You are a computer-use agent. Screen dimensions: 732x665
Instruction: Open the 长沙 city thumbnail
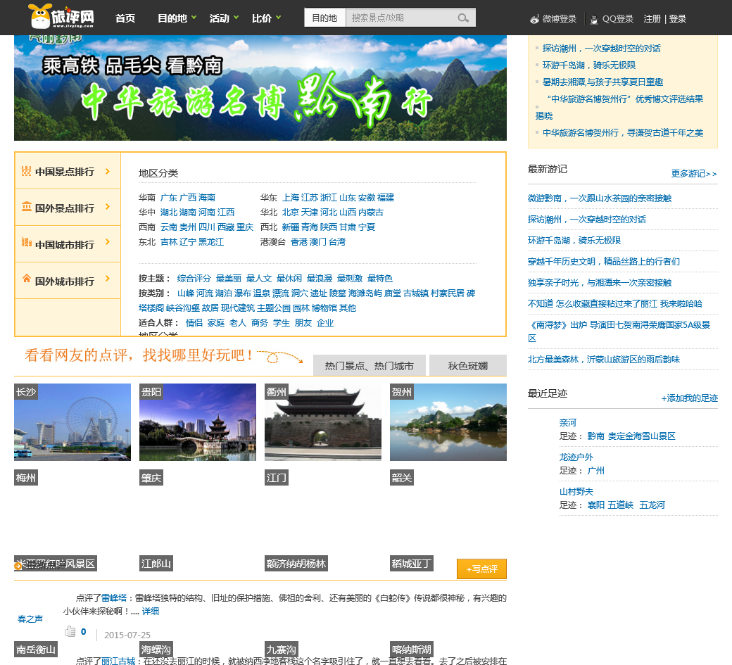click(72, 422)
